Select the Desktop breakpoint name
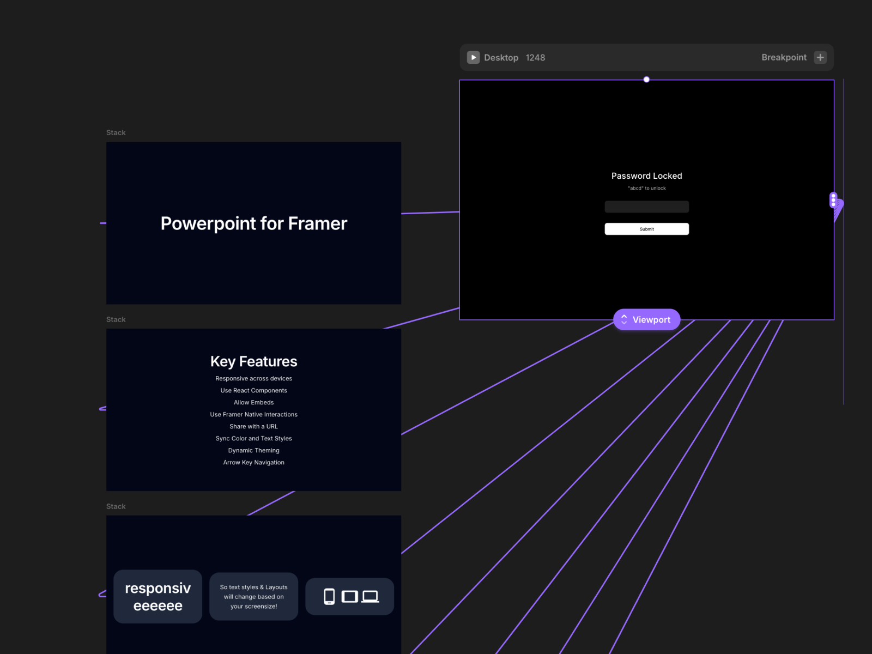This screenshot has width=872, height=654. tap(501, 58)
